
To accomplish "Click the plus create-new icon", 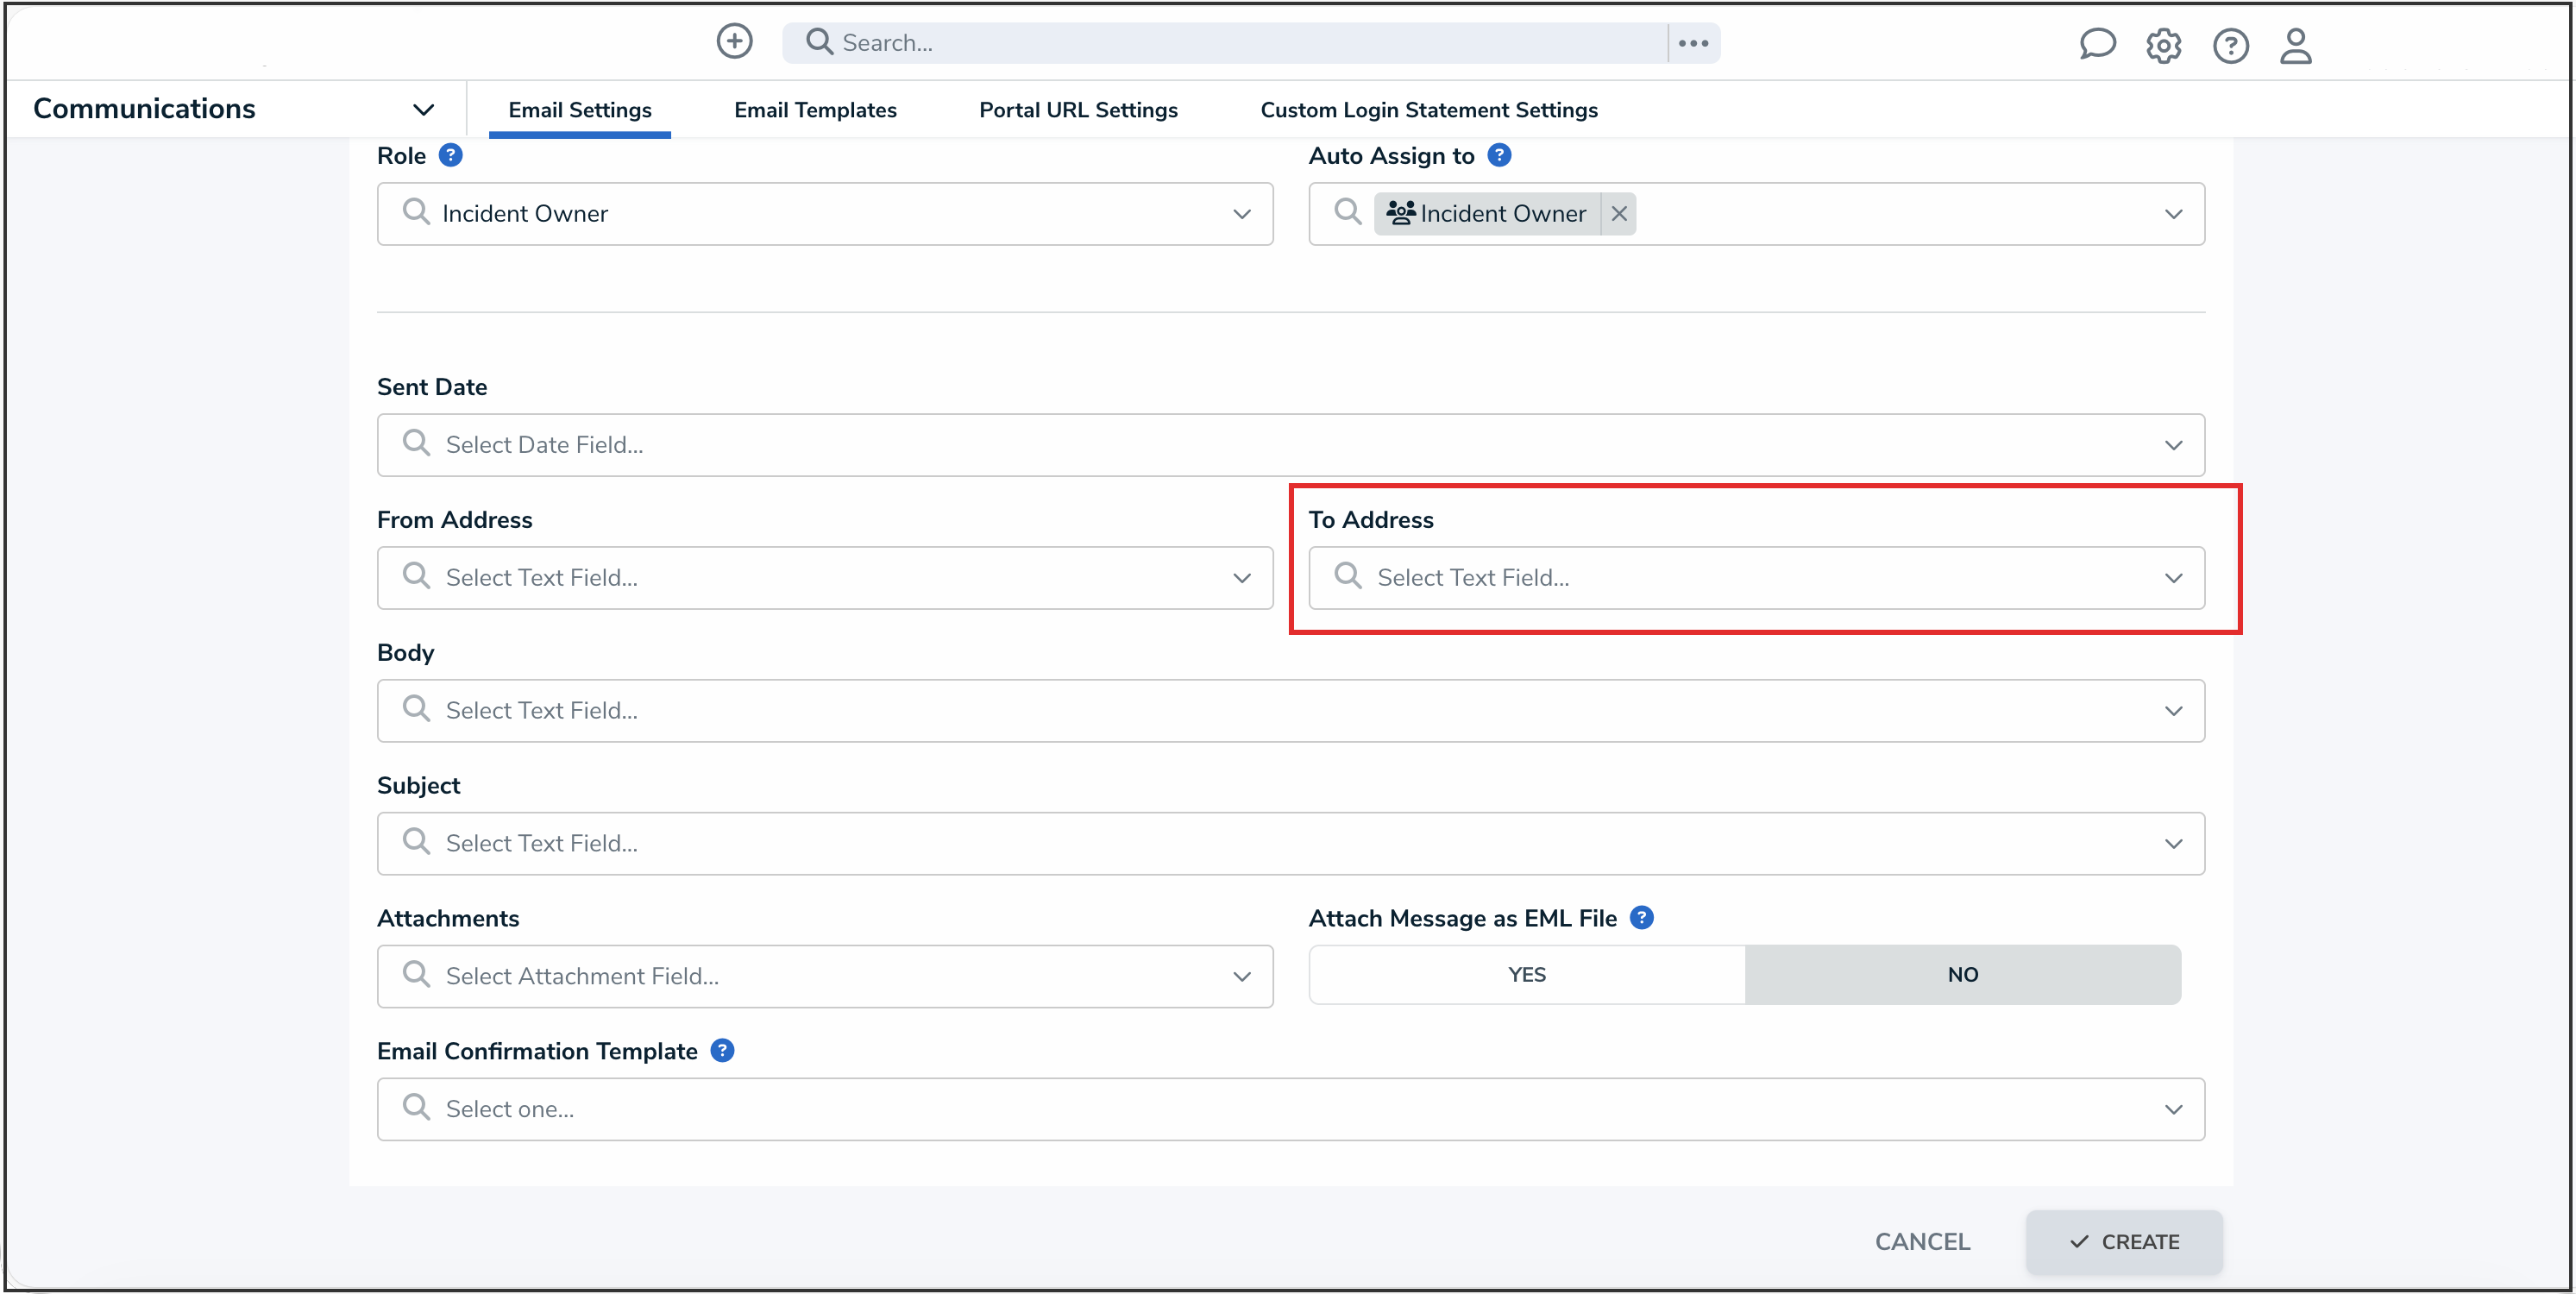I will 734,42.
